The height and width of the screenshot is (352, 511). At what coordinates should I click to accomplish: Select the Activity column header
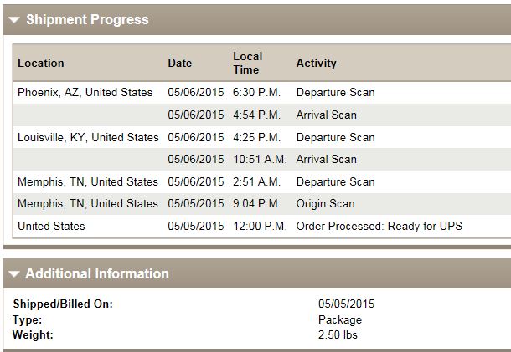tap(316, 63)
